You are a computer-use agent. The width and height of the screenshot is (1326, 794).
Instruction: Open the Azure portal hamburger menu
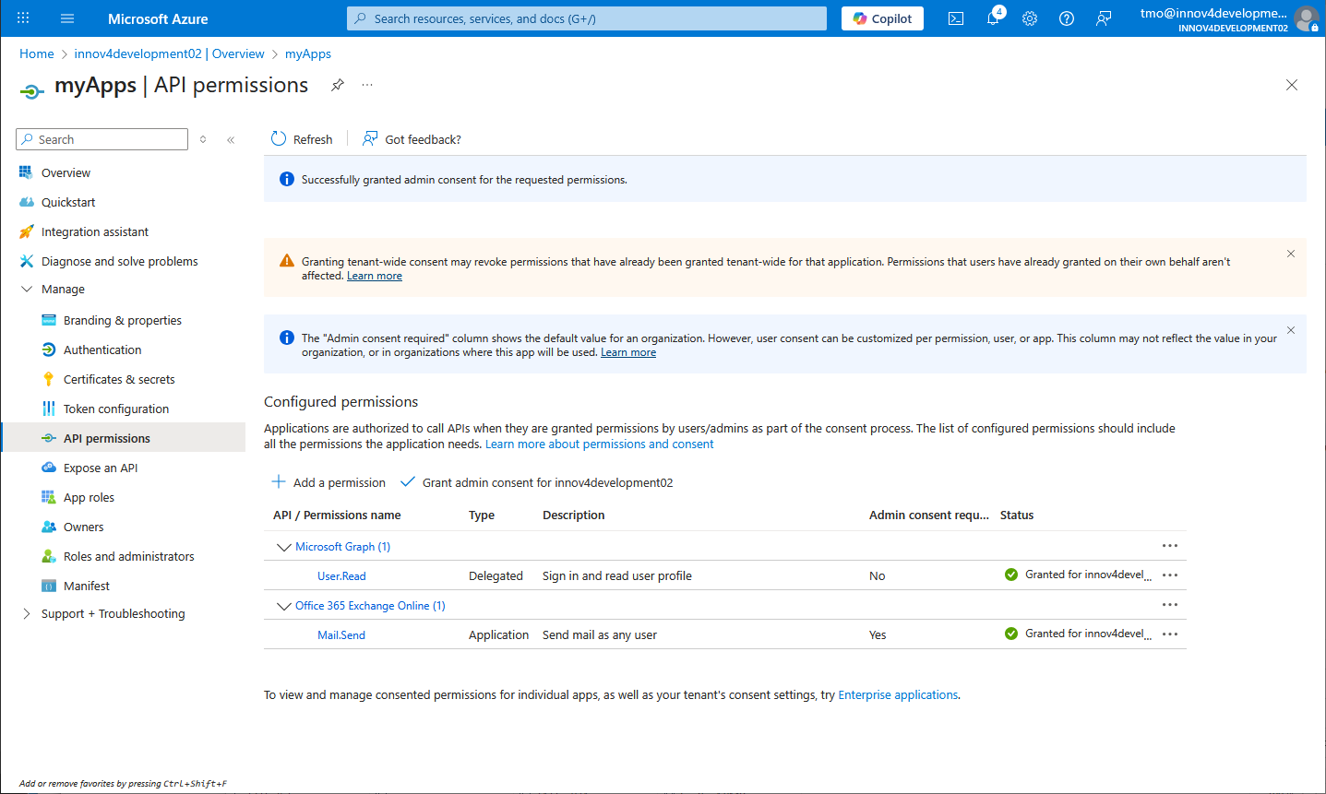(x=67, y=18)
